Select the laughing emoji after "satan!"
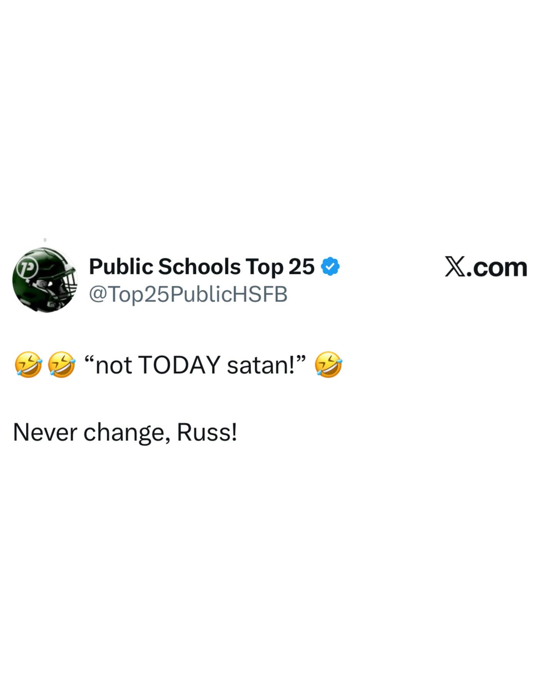This screenshot has width=554, height=692. point(329,364)
